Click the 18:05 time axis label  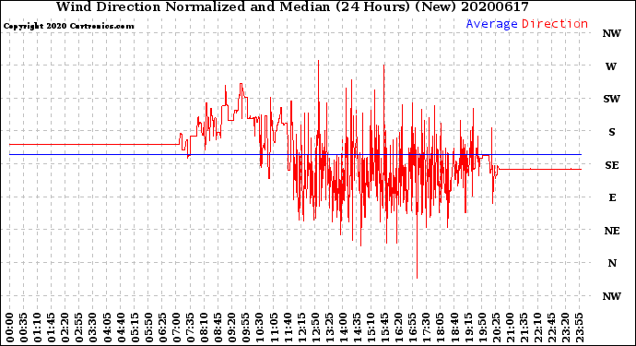tap(441, 328)
